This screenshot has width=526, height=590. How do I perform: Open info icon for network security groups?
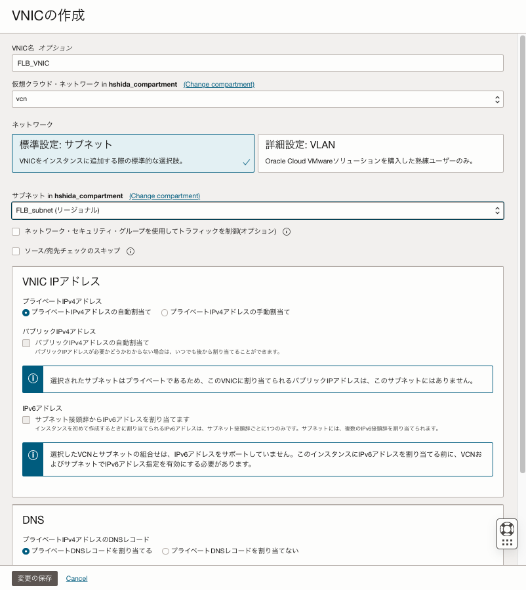[287, 232]
